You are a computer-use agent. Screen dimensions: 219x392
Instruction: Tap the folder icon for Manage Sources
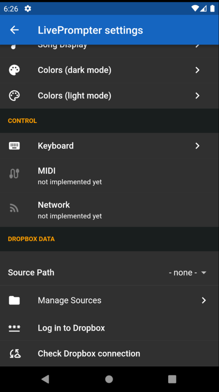14,300
